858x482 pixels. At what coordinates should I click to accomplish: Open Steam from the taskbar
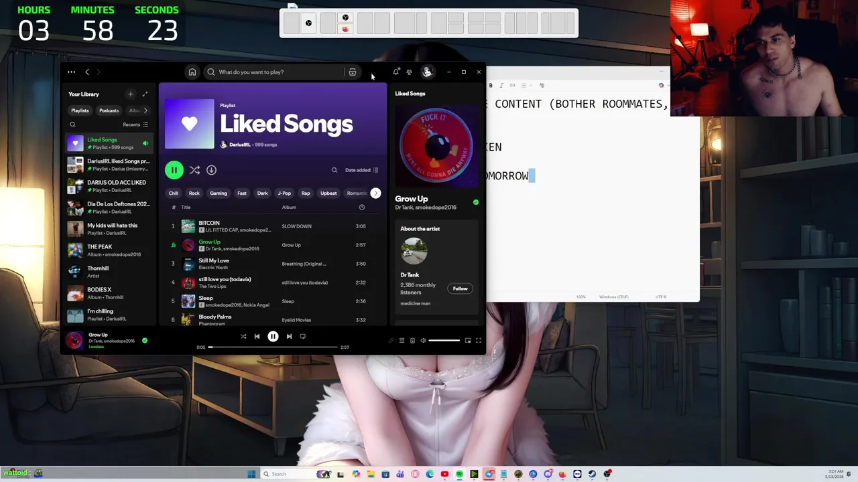[592, 474]
